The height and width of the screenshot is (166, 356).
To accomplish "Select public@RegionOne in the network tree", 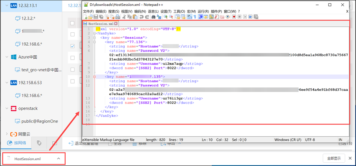I will tap(39, 121).
